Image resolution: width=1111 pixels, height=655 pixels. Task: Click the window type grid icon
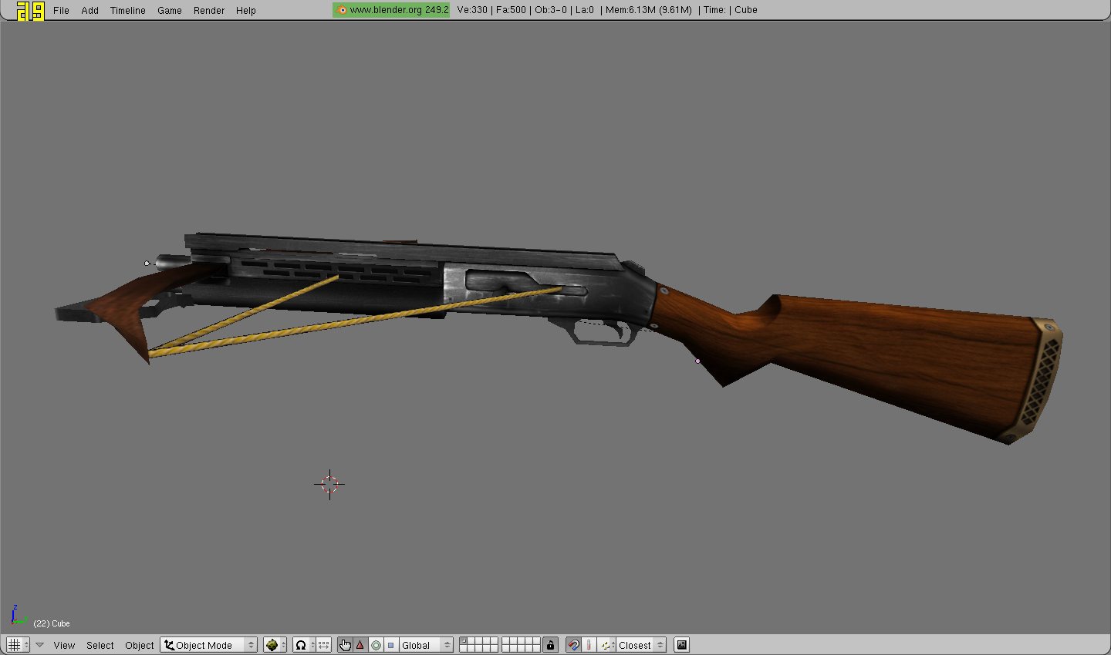(x=14, y=645)
